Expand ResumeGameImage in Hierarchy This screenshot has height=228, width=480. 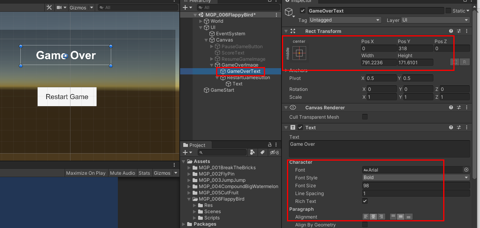212,59
